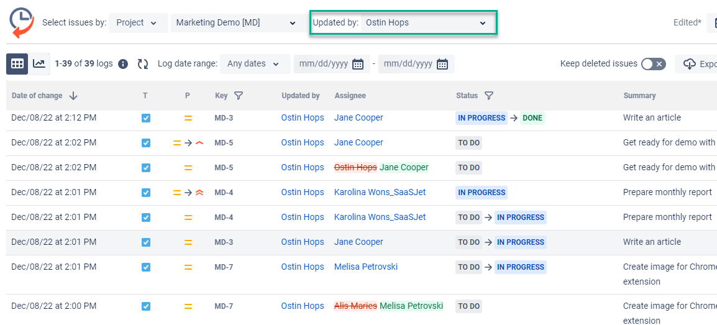Click assignee Jane Cooper in MD-3 2:12 PM row

pos(358,118)
